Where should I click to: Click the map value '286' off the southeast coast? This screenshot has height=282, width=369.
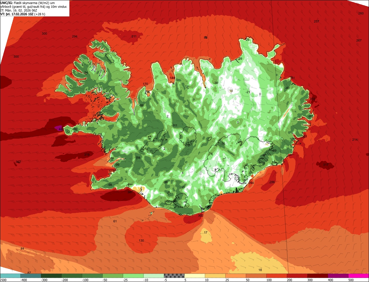[x=272, y=182]
